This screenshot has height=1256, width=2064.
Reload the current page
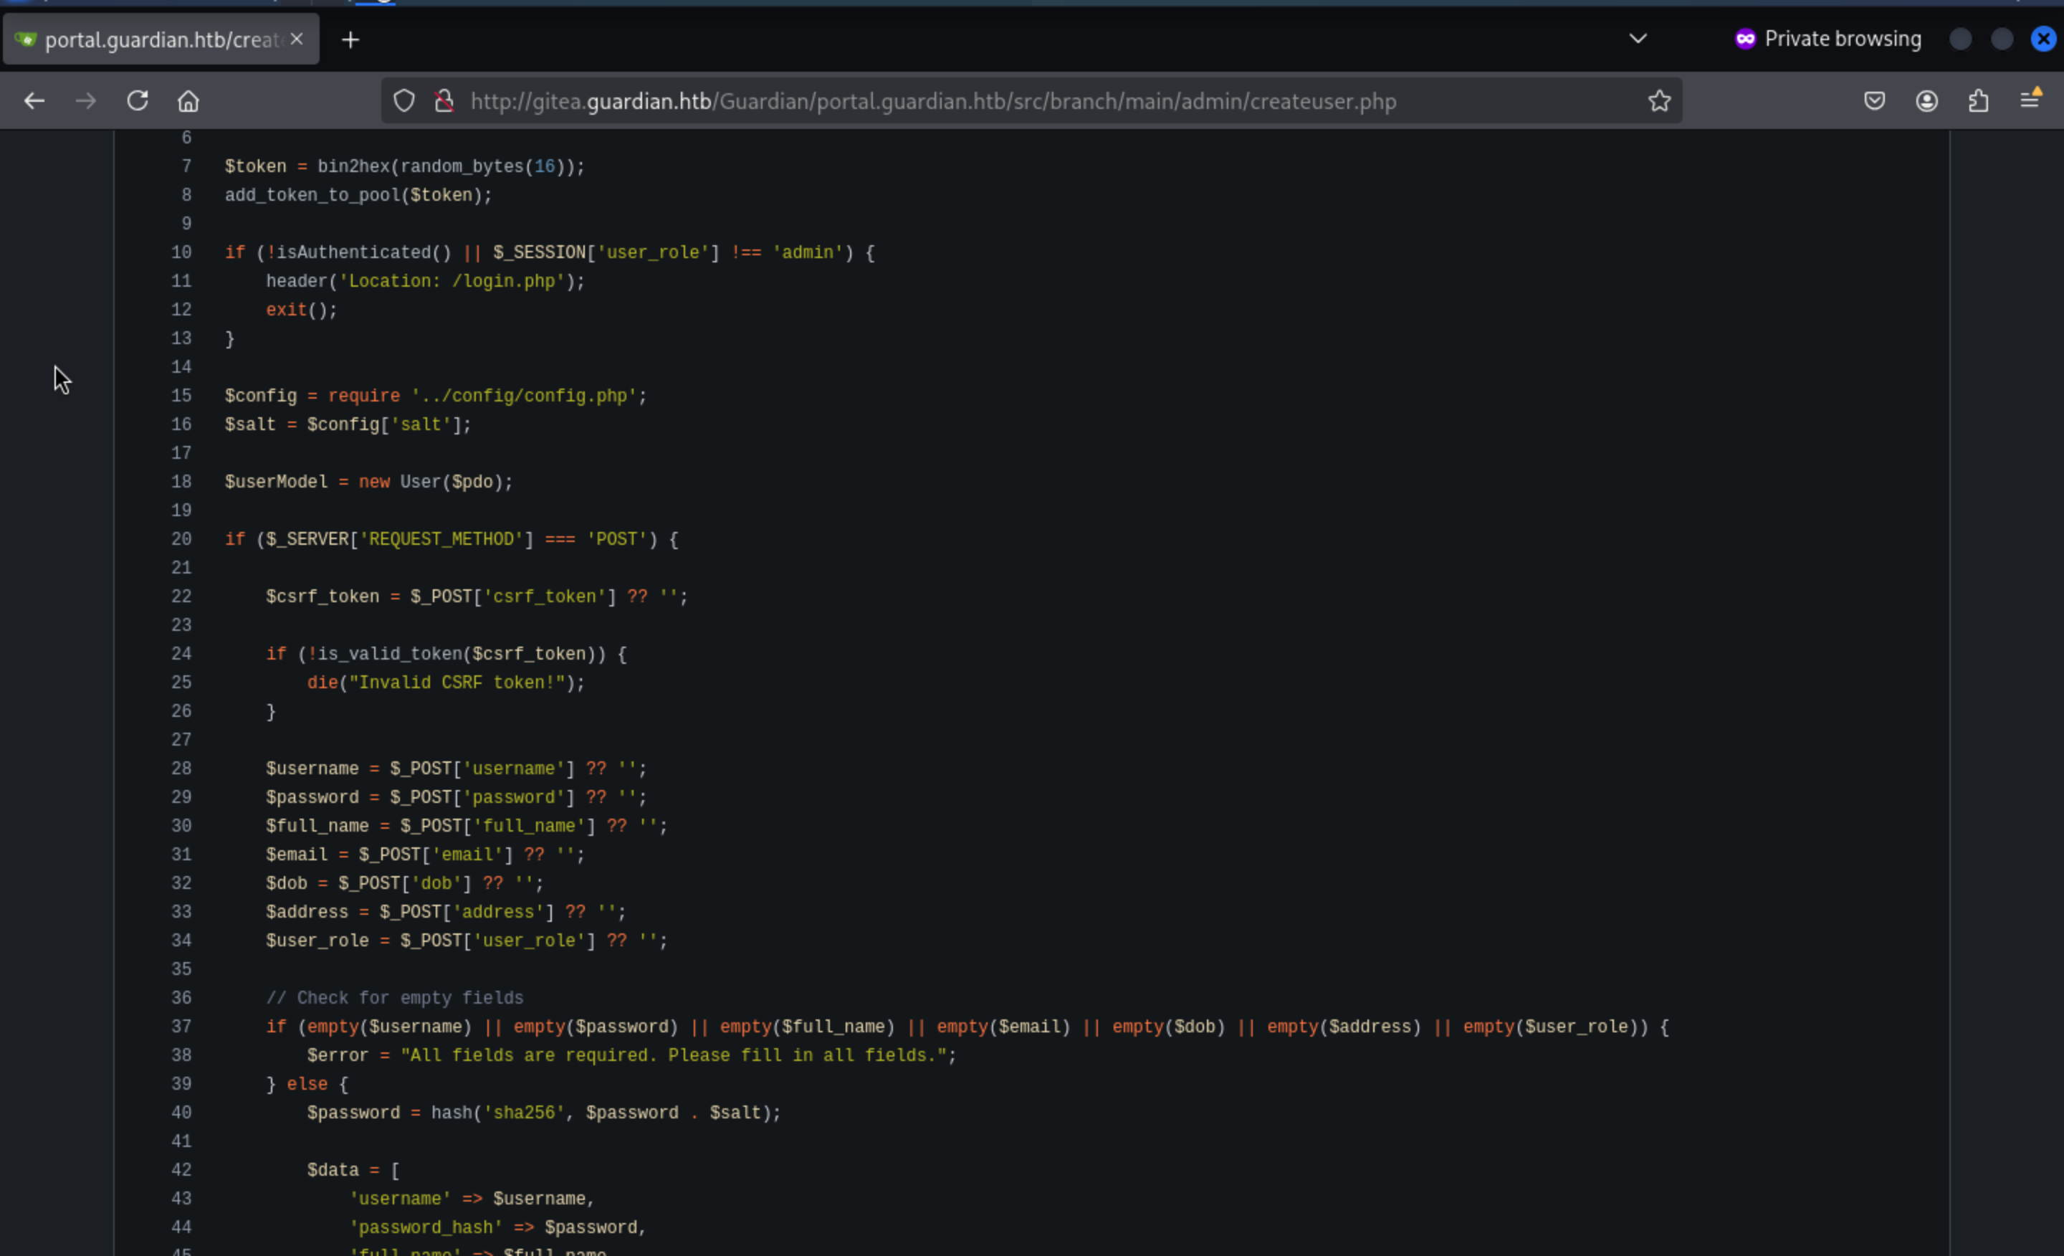138,101
